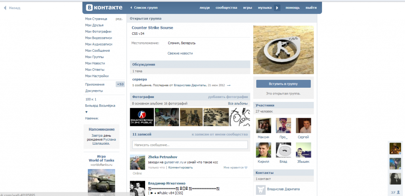Open member Максим's avatar
The width and height of the screenshot is (405, 196).
[263, 125]
